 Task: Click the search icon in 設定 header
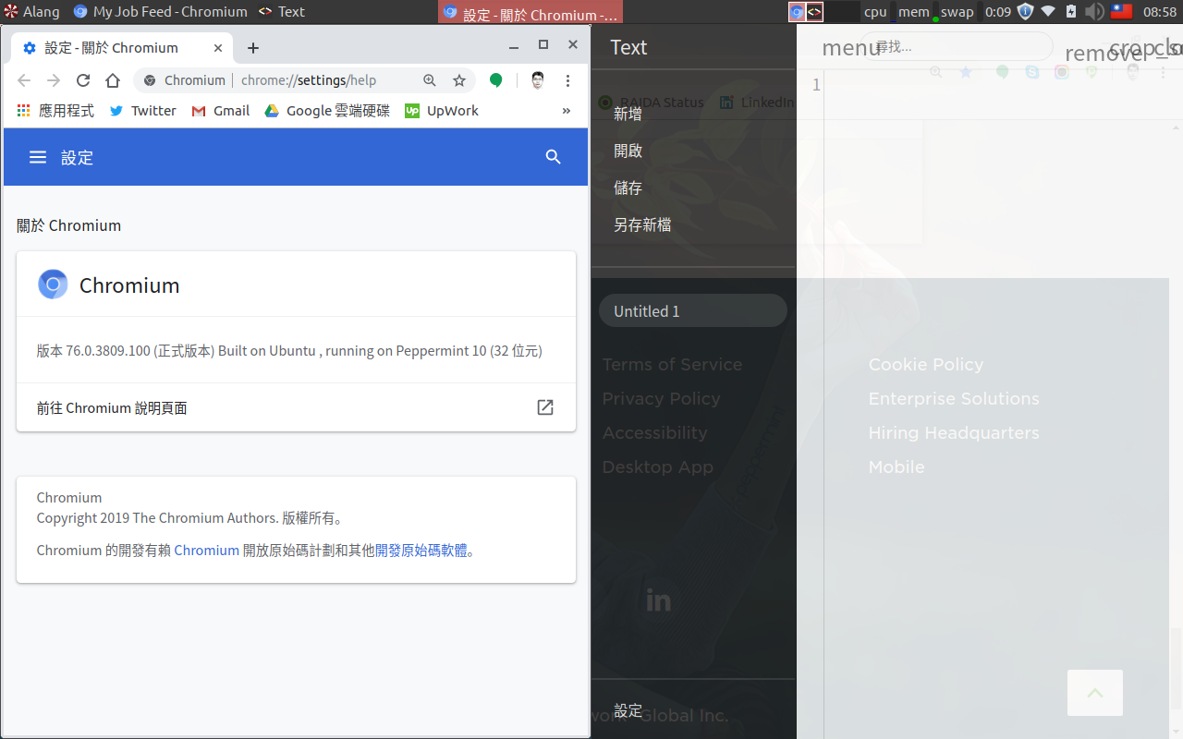(554, 157)
